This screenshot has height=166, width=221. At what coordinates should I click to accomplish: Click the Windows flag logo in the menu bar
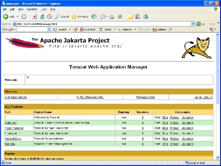(x=215, y=9)
